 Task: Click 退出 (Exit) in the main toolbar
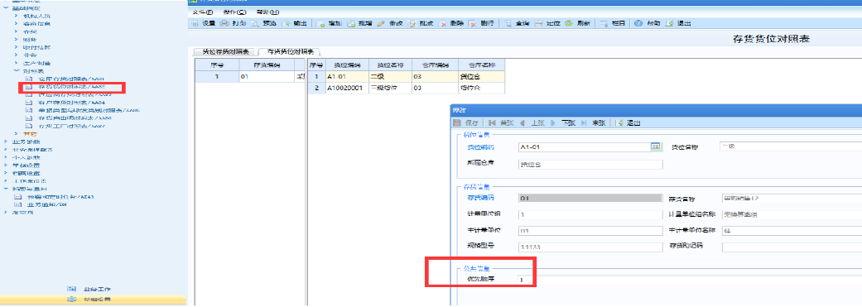[x=678, y=24]
